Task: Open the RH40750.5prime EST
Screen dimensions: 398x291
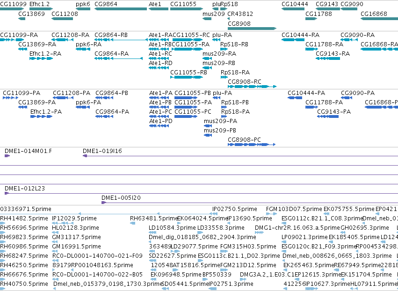Action: (x=1, y=289)
